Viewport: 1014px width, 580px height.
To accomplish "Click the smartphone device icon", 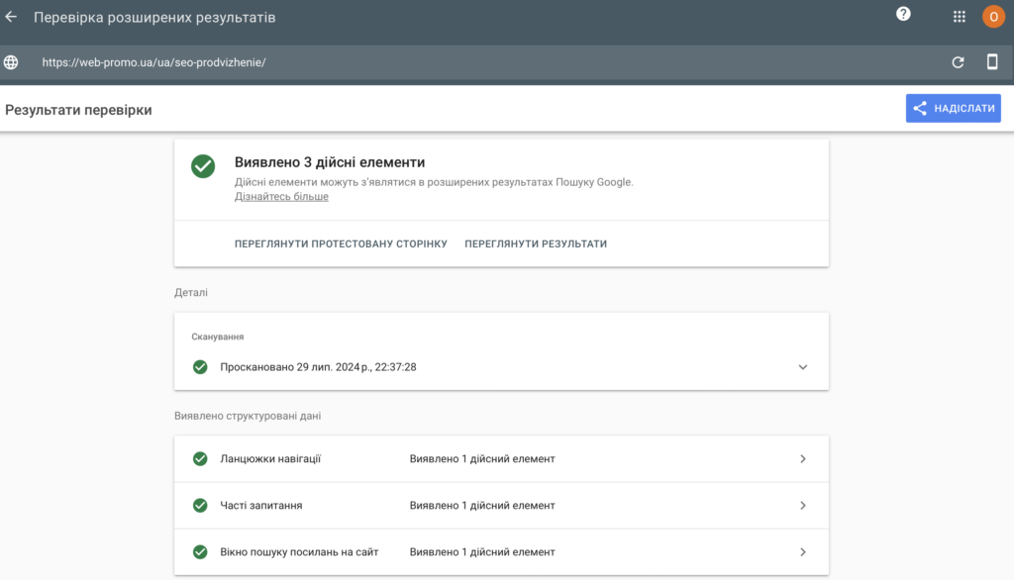I will [991, 62].
